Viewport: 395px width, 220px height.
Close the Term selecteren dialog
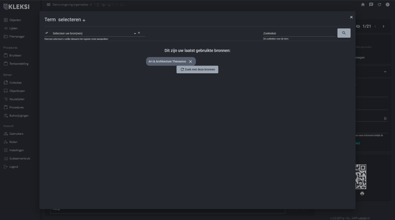point(351,17)
